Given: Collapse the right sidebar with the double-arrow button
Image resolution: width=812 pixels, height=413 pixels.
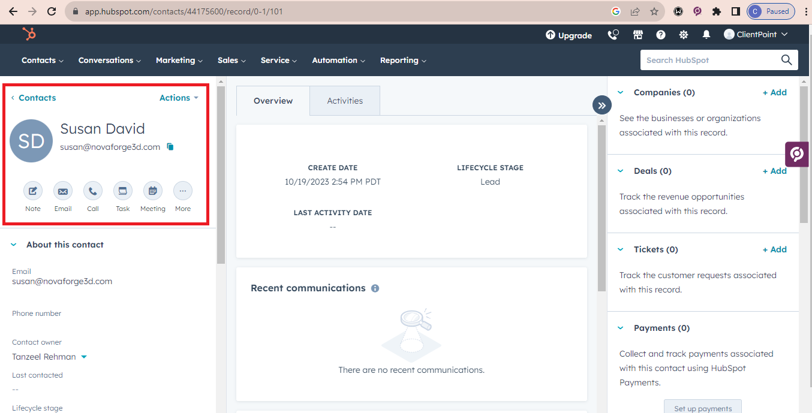Looking at the screenshot, I should (x=602, y=105).
